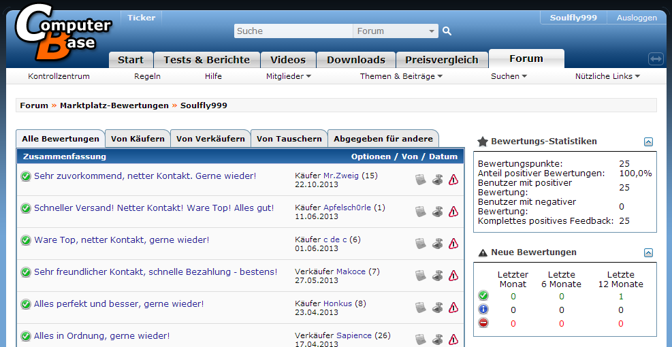Open Sapience's user profile link
The height and width of the screenshot is (347, 672).
tap(353, 335)
